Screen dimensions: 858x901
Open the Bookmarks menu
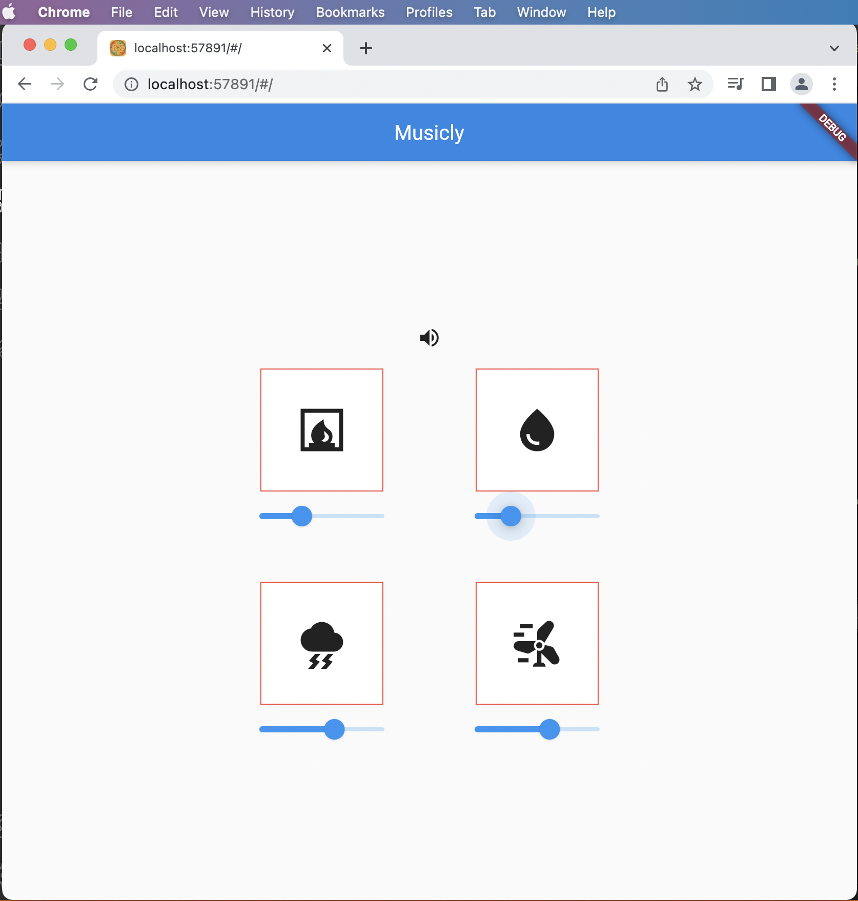tap(350, 12)
